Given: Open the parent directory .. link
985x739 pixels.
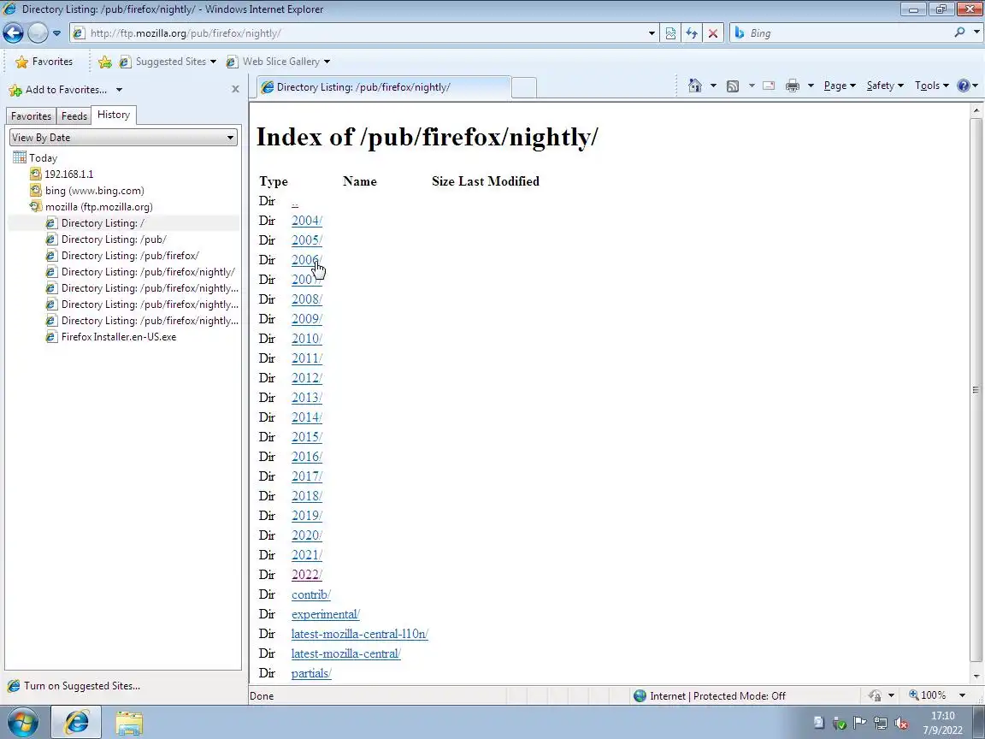Looking at the screenshot, I should pyautogui.click(x=295, y=203).
